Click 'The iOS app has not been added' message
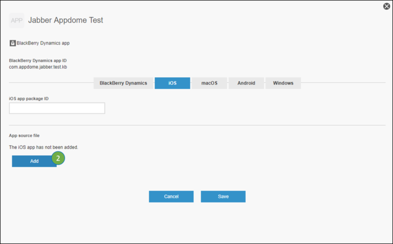 [x=43, y=147]
